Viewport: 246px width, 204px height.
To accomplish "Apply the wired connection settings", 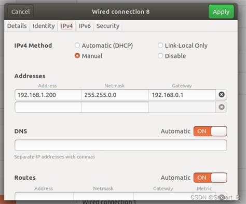I will click(x=221, y=12).
